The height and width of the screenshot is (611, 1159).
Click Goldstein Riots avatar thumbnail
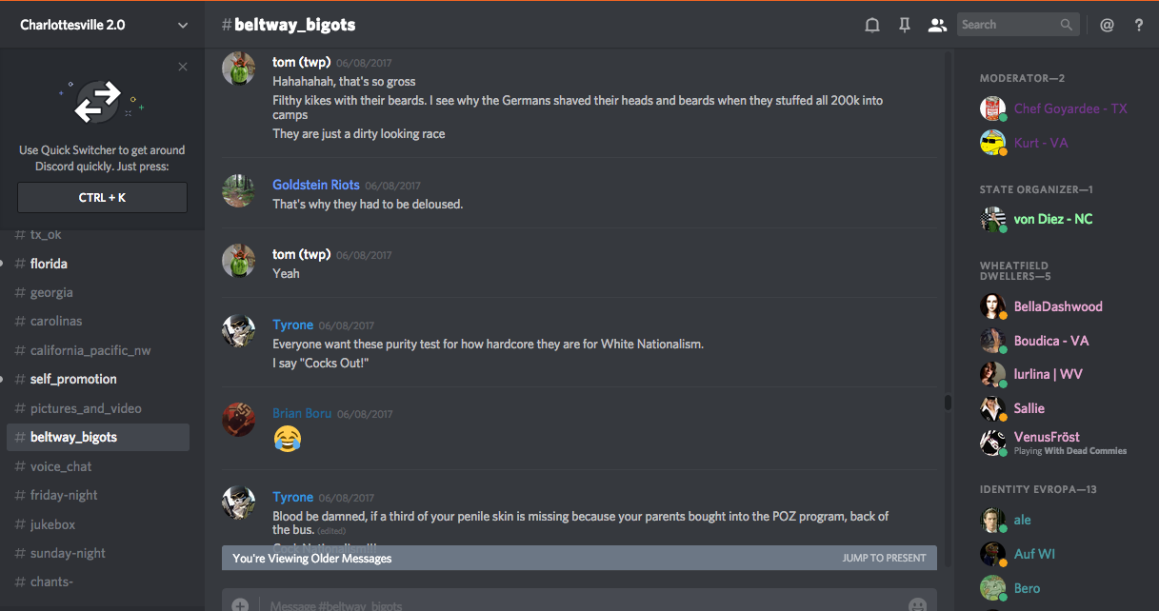238,190
